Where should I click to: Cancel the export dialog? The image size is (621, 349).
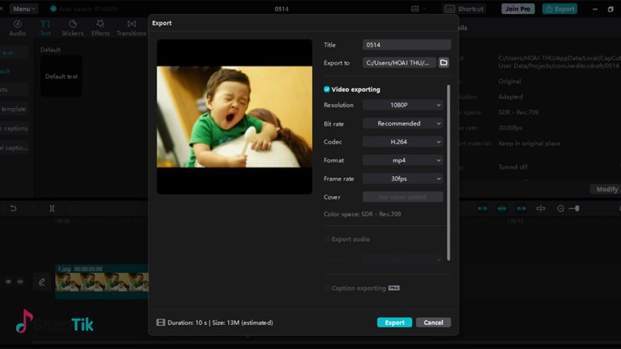433,323
